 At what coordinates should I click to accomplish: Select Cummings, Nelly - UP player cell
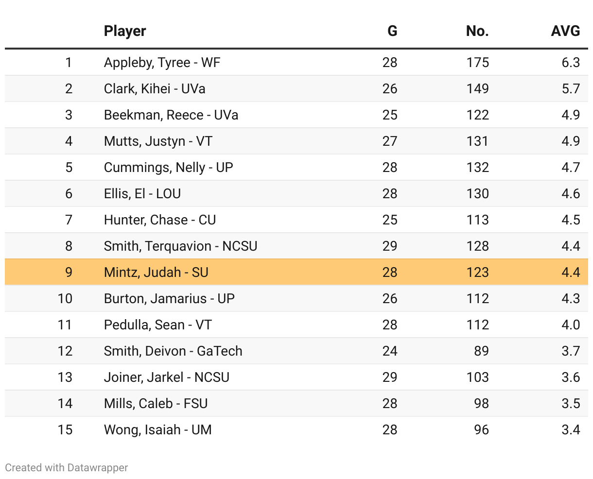(169, 168)
